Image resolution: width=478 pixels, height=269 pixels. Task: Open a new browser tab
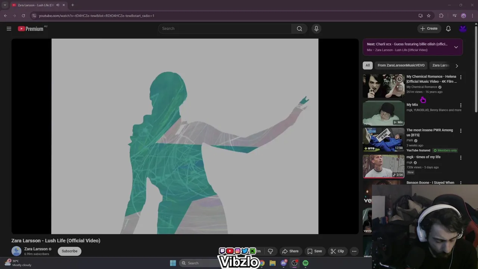[72, 5]
